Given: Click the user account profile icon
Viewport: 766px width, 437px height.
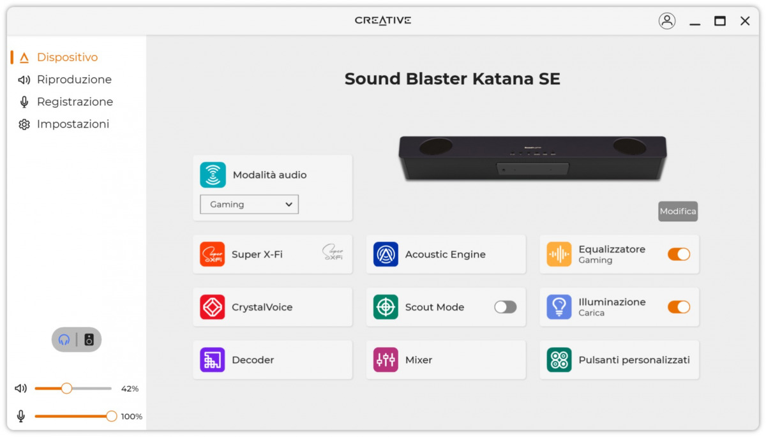Looking at the screenshot, I should pyautogui.click(x=667, y=21).
